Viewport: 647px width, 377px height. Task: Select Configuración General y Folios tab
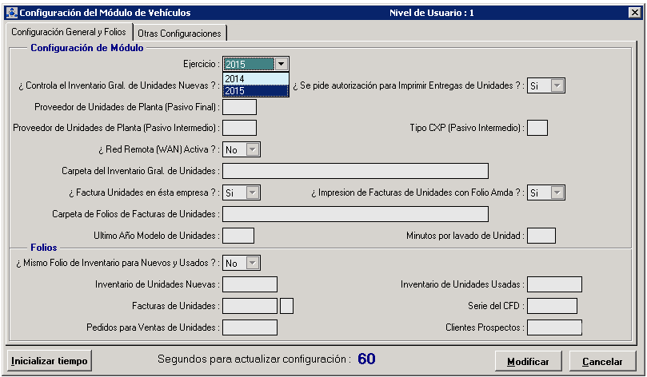[x=68, y=33]
